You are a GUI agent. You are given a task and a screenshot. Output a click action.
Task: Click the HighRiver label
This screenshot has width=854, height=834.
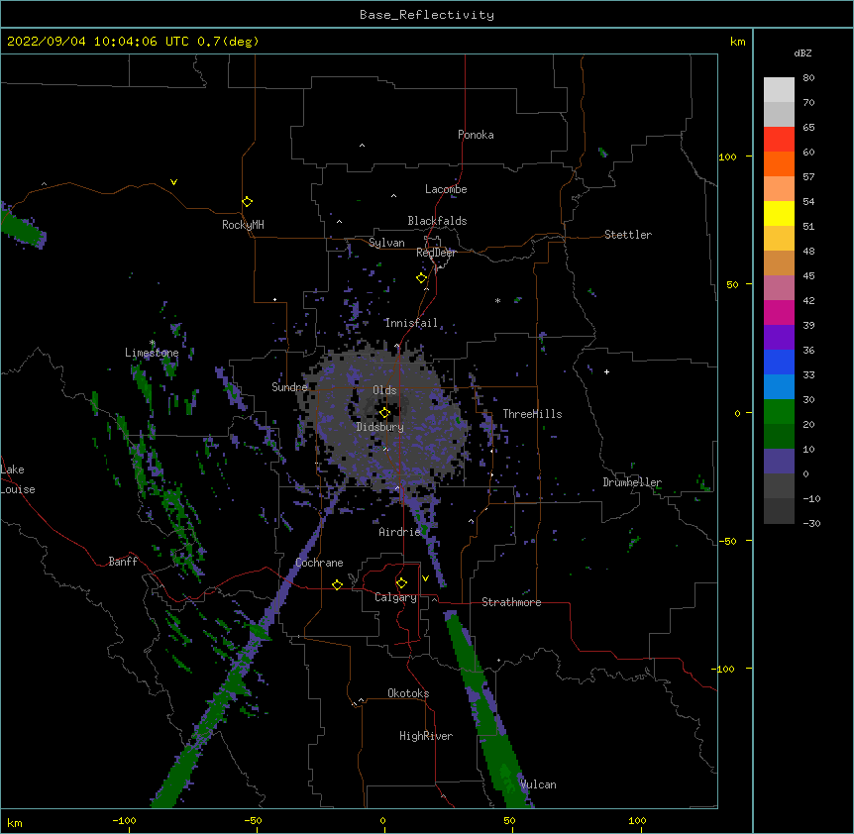(x=426, y=736)
